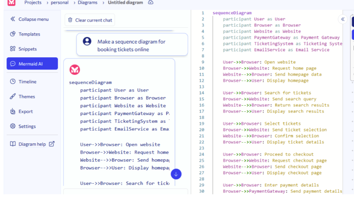Viewport: 354px width, 201px height.
Task: Open the Diagram help link
Action: (32, 144)
